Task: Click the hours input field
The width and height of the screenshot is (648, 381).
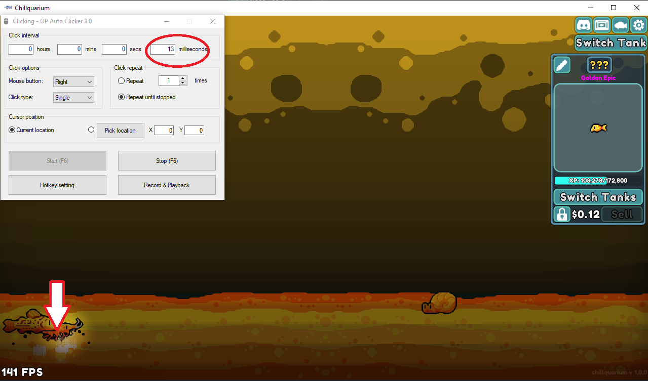Action: 21,49
